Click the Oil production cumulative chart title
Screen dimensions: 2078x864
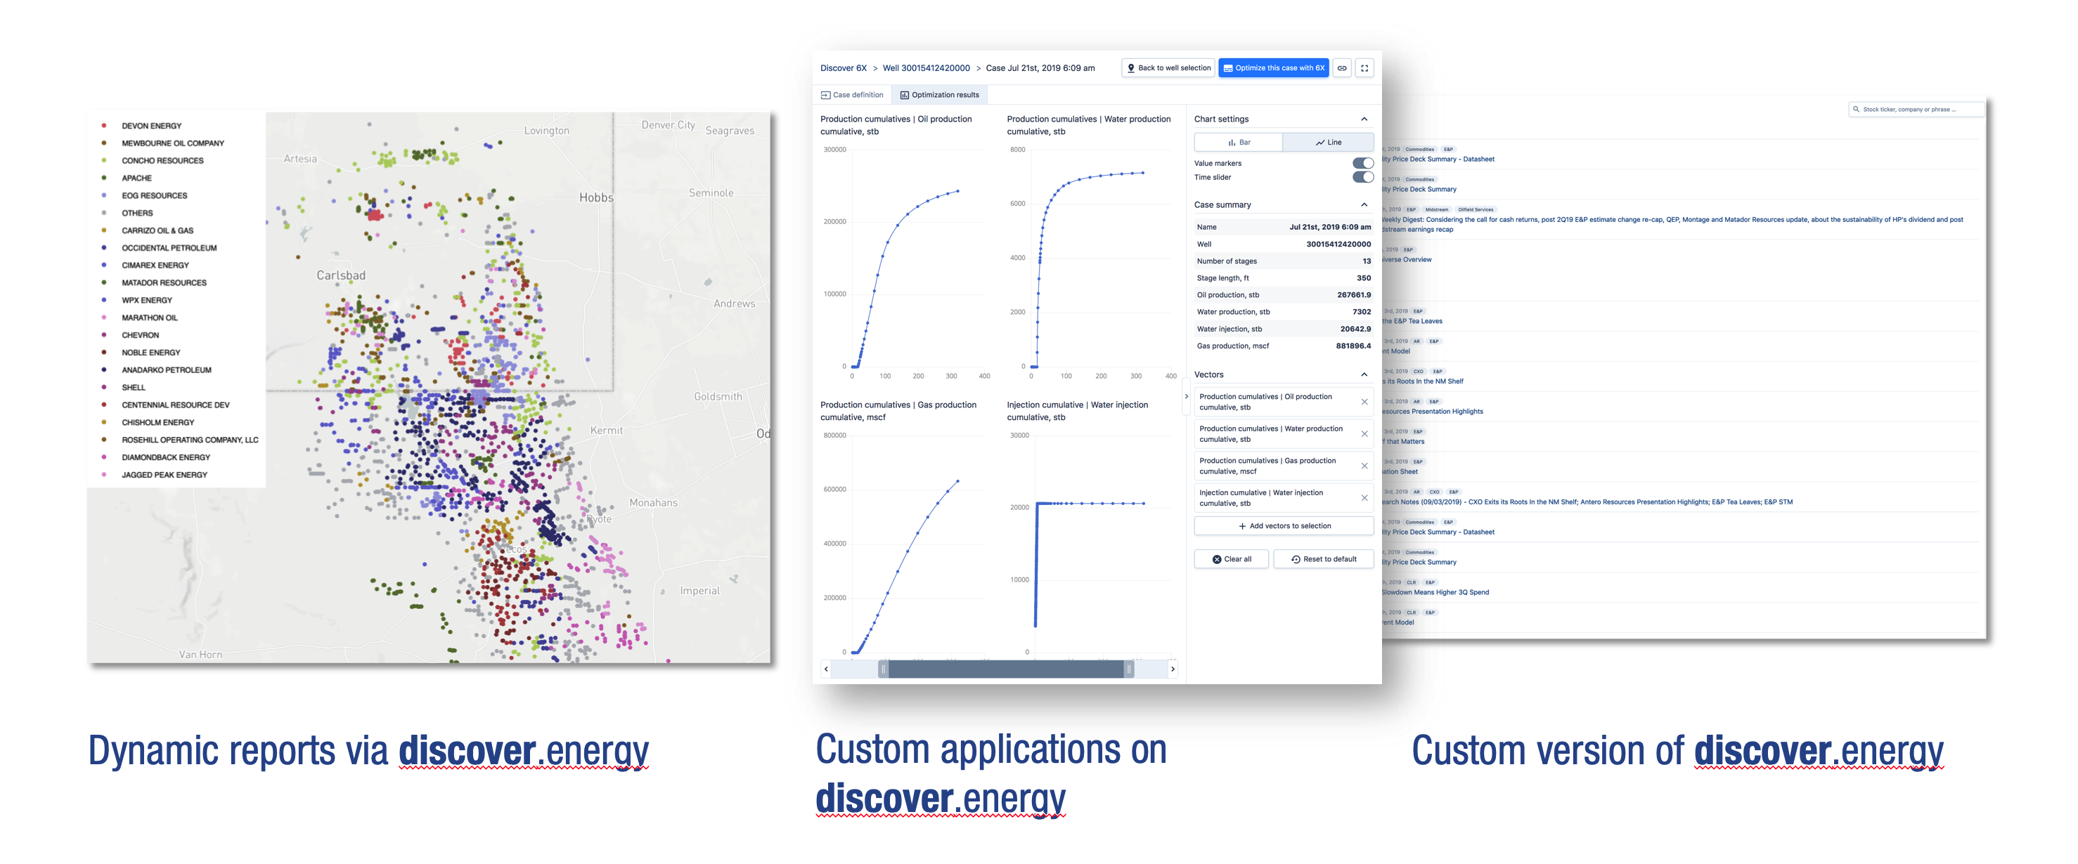click(896, 125)
